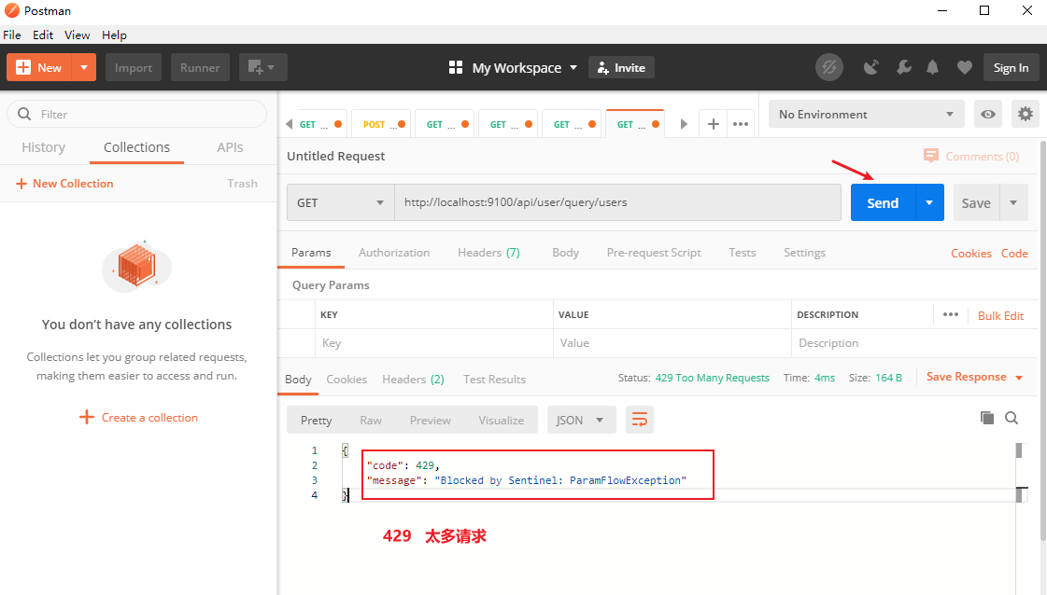Open the Cookies link beside Code
The height and width of the screenshot is (595, 1047).
pos(970,253)
